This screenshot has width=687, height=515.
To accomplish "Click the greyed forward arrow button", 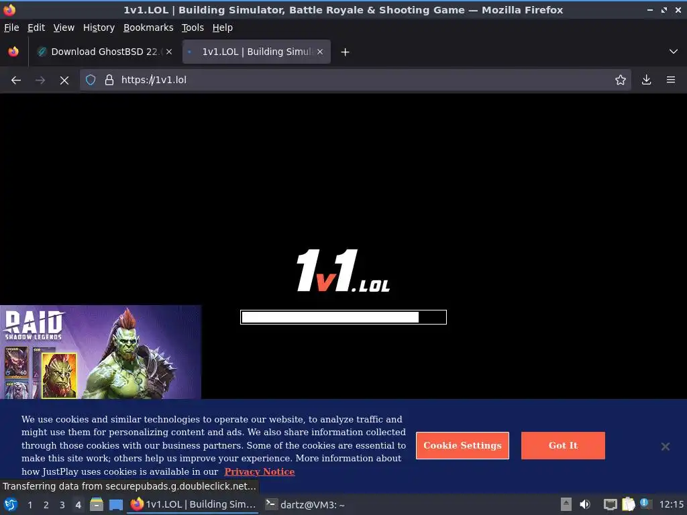I will click(x=40, y=80).
